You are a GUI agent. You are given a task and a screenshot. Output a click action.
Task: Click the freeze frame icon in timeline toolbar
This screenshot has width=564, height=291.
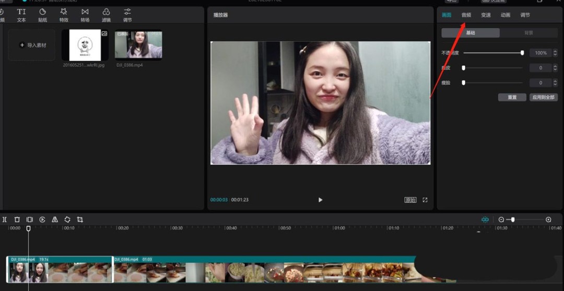(x=29, y=219)
